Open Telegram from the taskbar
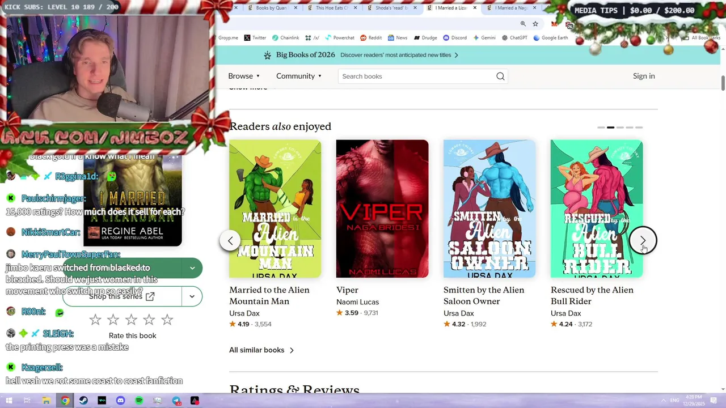 (176, 401)
